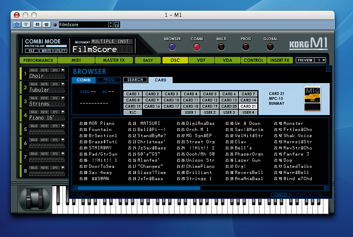Enable the R read automation button
Image resolution: width=353 pixels, height=237 pixels.
click(x=37, y=25)
